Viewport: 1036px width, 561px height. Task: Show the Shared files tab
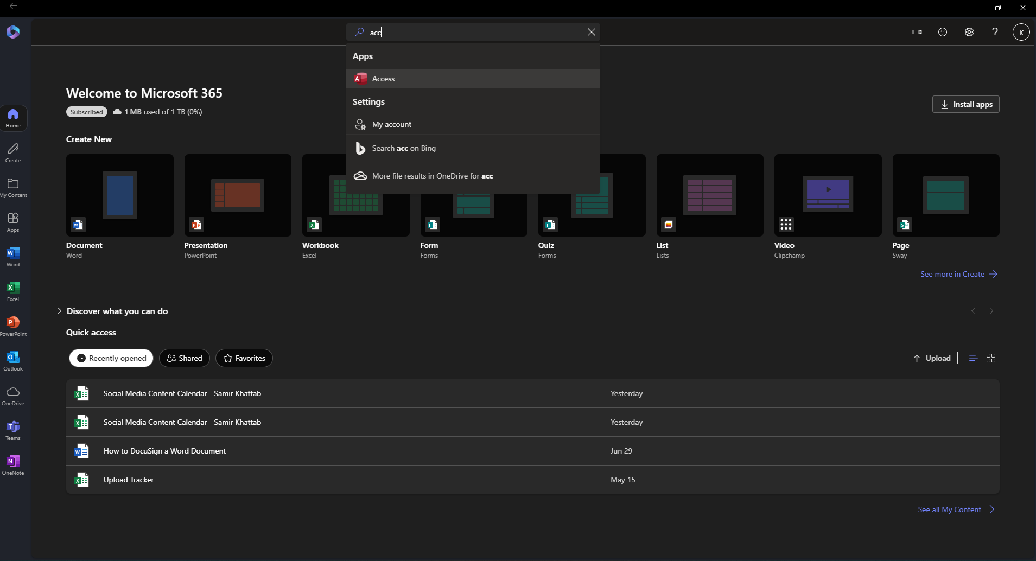[x=185, y=358]
